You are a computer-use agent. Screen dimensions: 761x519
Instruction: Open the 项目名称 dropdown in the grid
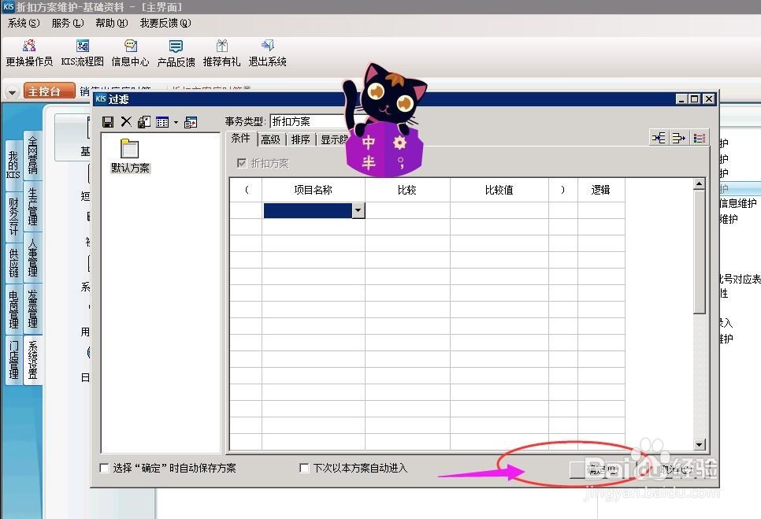358,210
